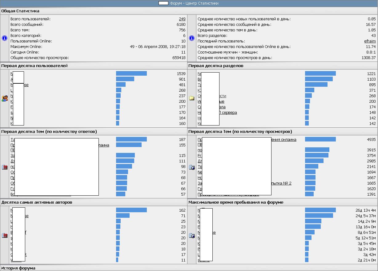Click the bar for the 1539-post user
378x271 pixels.
(x=131, y=74)
